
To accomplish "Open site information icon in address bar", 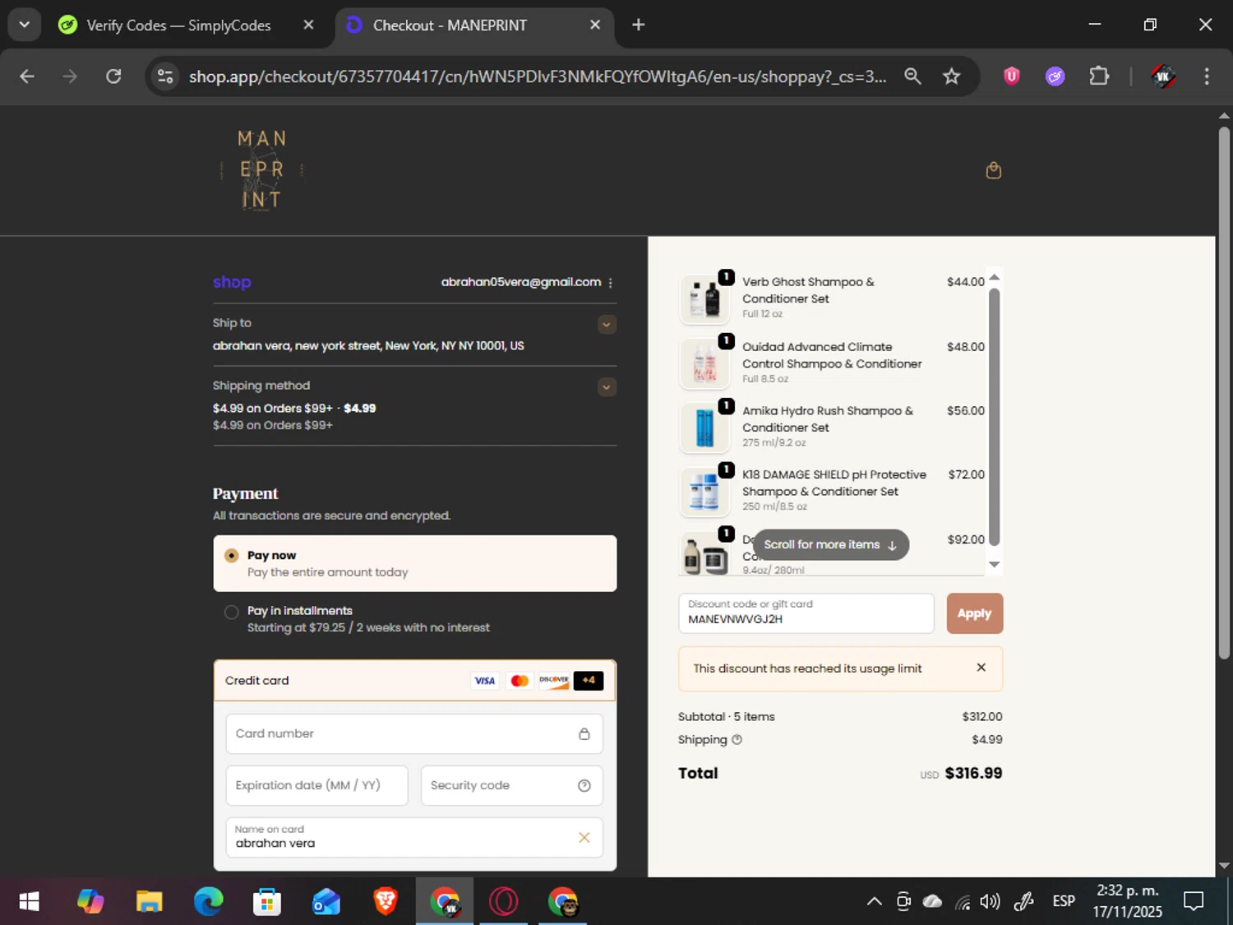I will click(165, 76).
